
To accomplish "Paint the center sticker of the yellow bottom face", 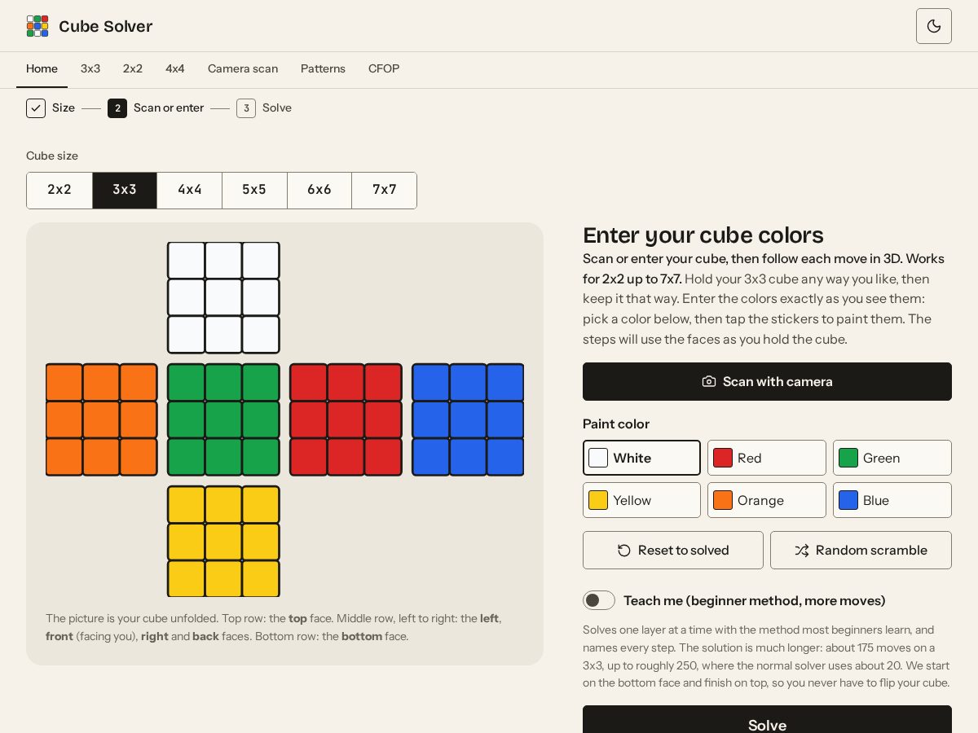I will 223,542.
